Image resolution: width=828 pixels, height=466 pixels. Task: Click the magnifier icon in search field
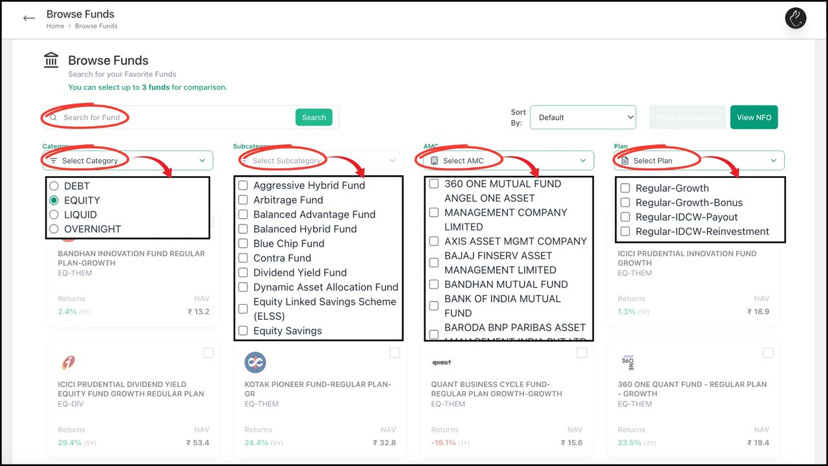click(54, 118)
